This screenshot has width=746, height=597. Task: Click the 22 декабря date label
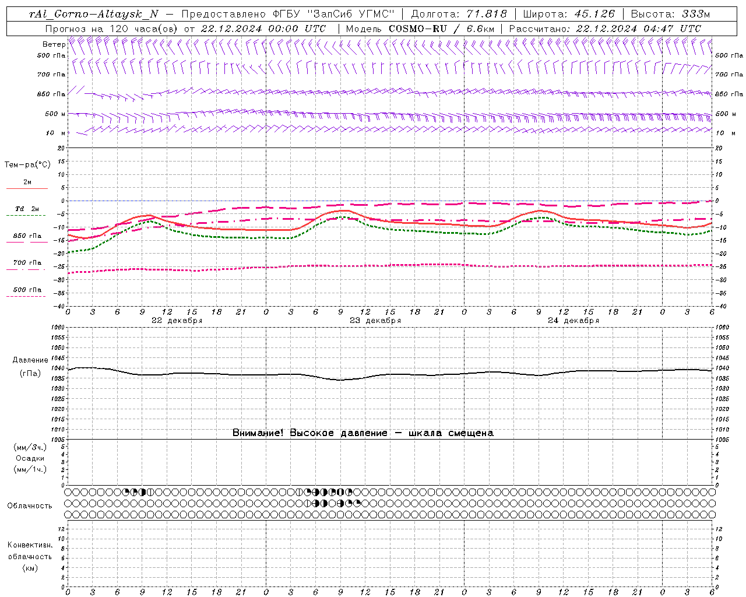click(177, 321)
